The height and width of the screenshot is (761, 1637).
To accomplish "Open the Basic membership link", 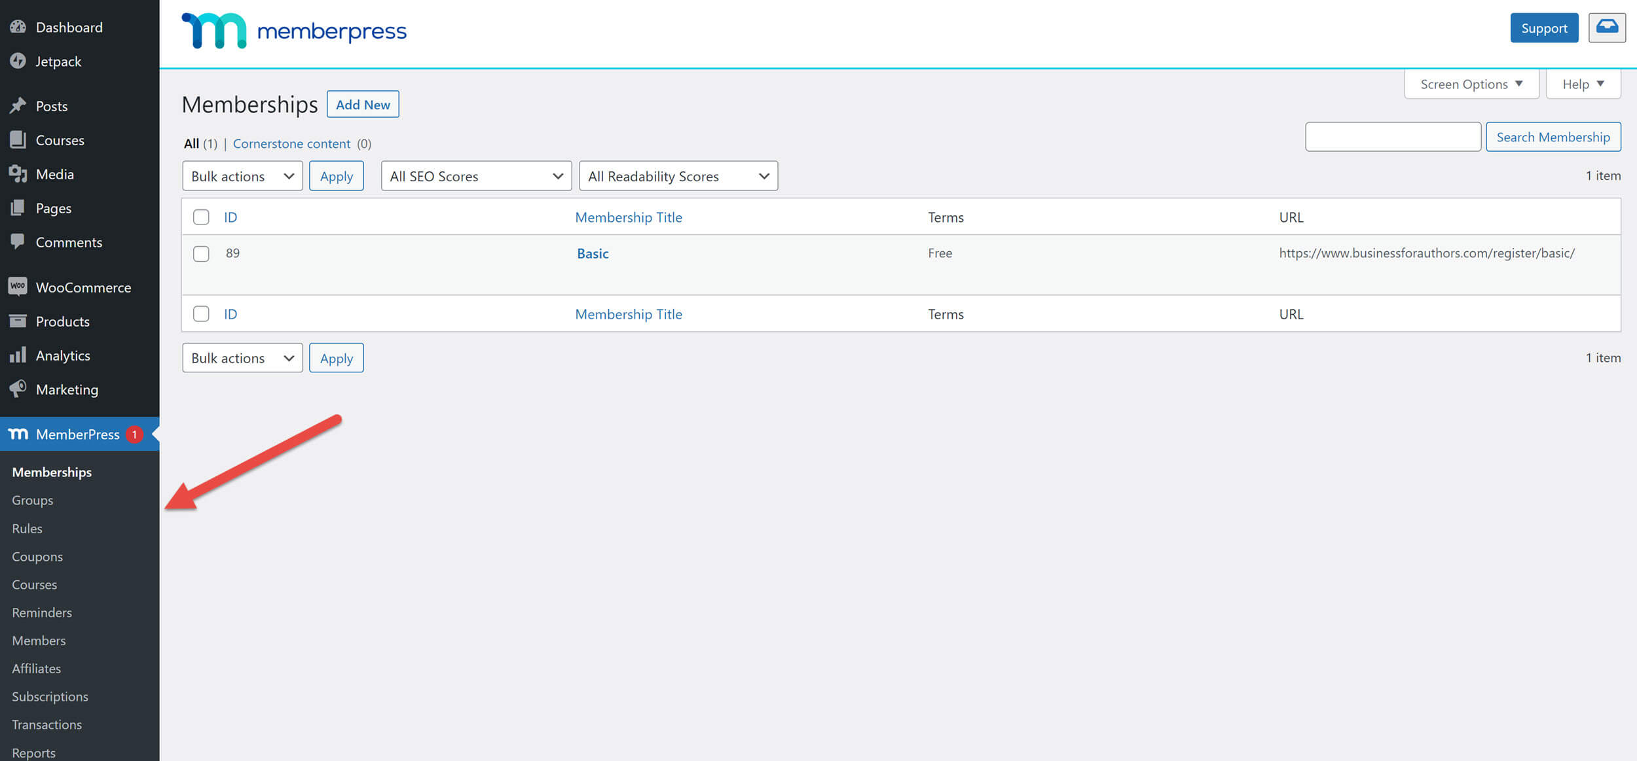I will click(x=593, y=253).
